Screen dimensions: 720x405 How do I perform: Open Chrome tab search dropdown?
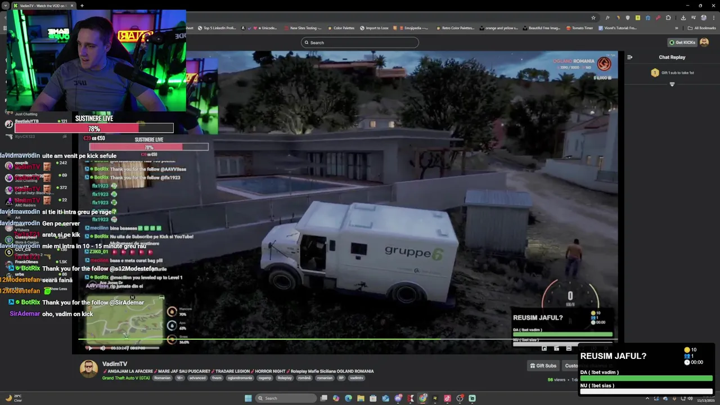(x=5, y=6)
